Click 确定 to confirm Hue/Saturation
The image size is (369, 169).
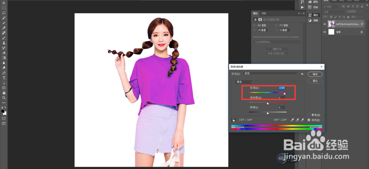tap(315, 74)
